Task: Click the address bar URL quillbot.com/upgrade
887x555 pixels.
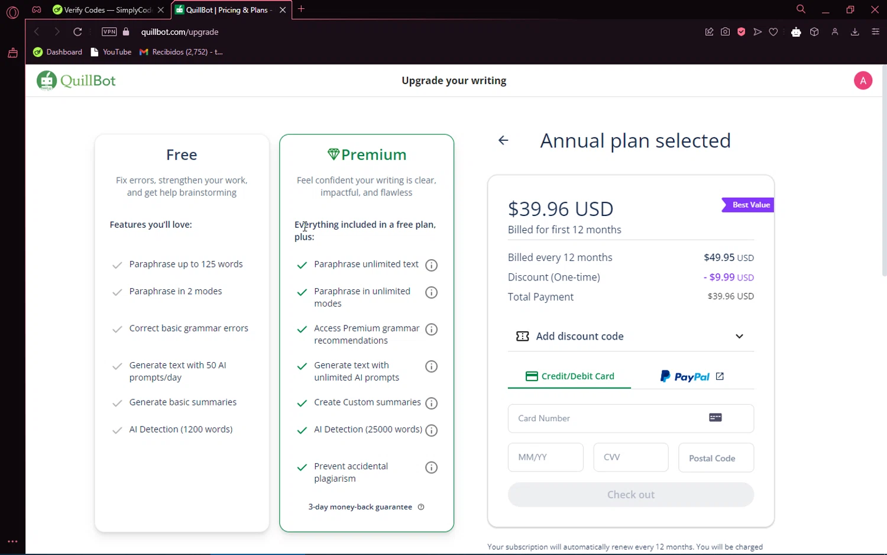Action: (180, 32)
